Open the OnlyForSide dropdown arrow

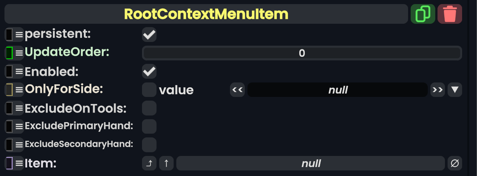455,90
